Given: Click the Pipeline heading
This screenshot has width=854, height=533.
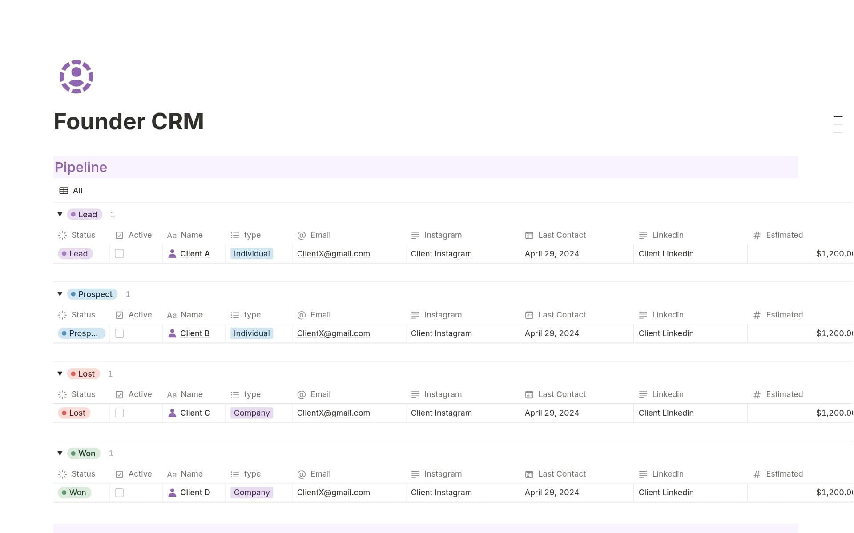Looking at the screenshot, I should point(81,167).
